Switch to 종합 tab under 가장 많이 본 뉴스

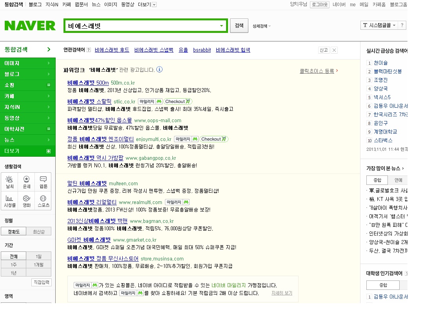click(377, 180)
